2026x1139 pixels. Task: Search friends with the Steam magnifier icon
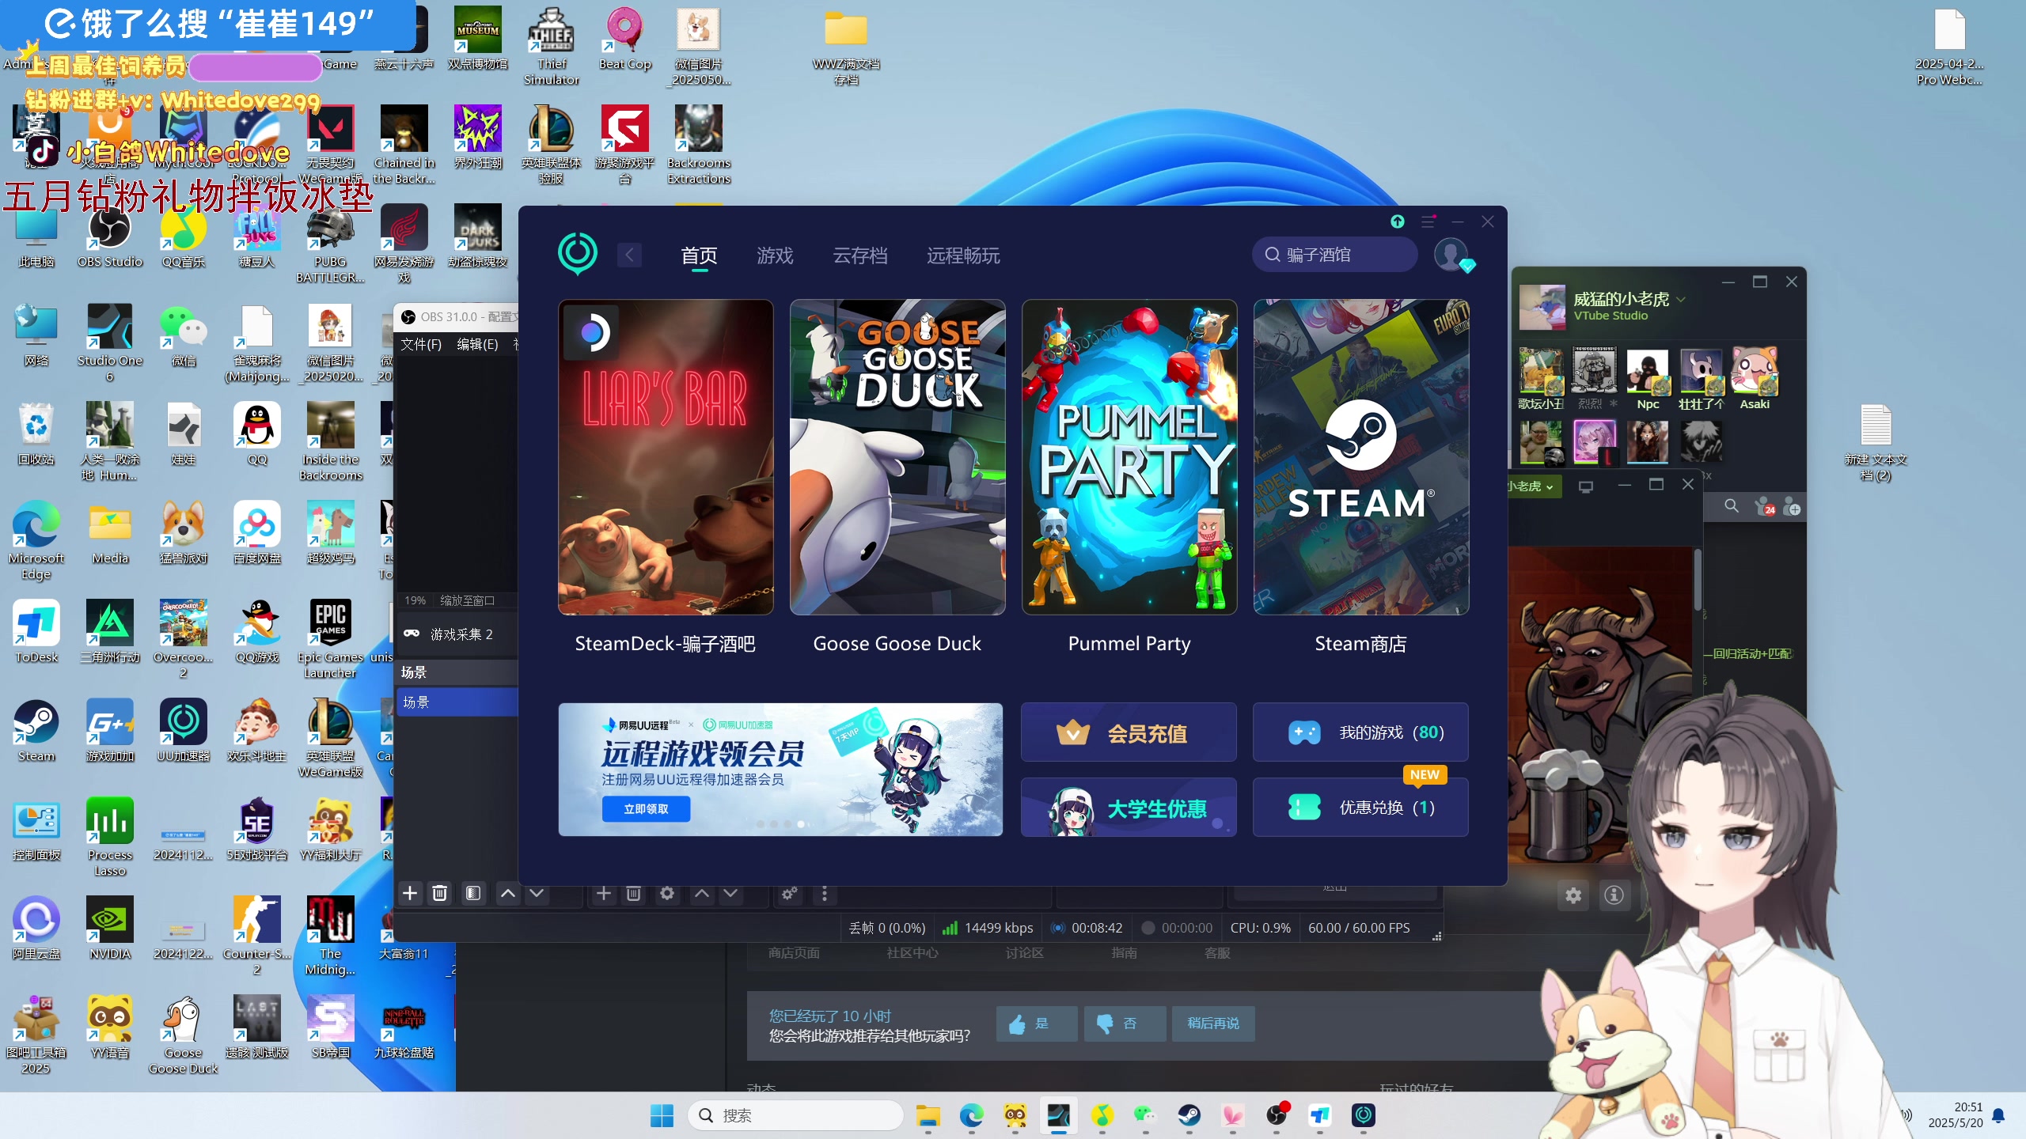pos(1732,506)
